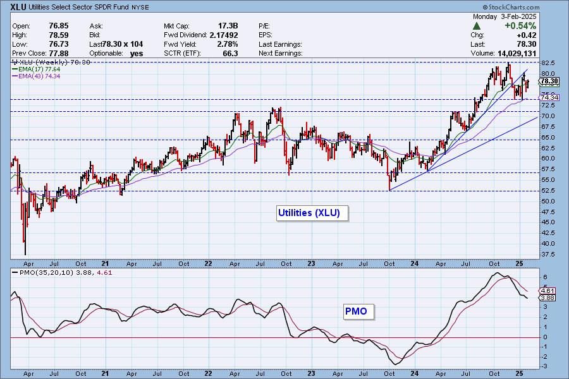Click the green up-triangle change indicator
The height and width of the screenshot is (379, 569).
(477, 26)
